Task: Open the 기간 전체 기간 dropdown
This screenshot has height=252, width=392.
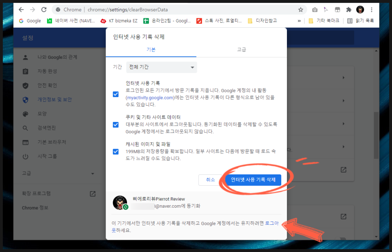Action: pyautogui.click(x=162, y=67)
